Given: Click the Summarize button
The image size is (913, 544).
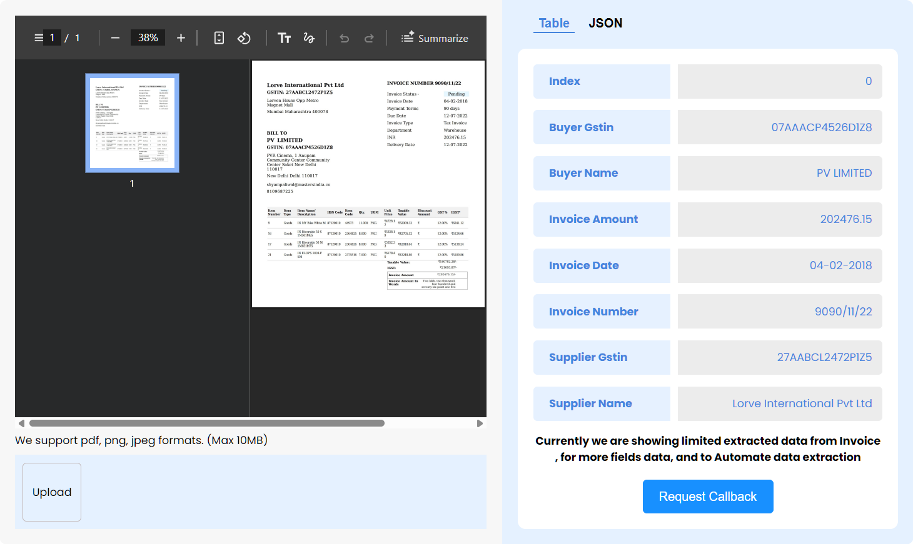Looking at the screenshot, I should coord(435,38).
